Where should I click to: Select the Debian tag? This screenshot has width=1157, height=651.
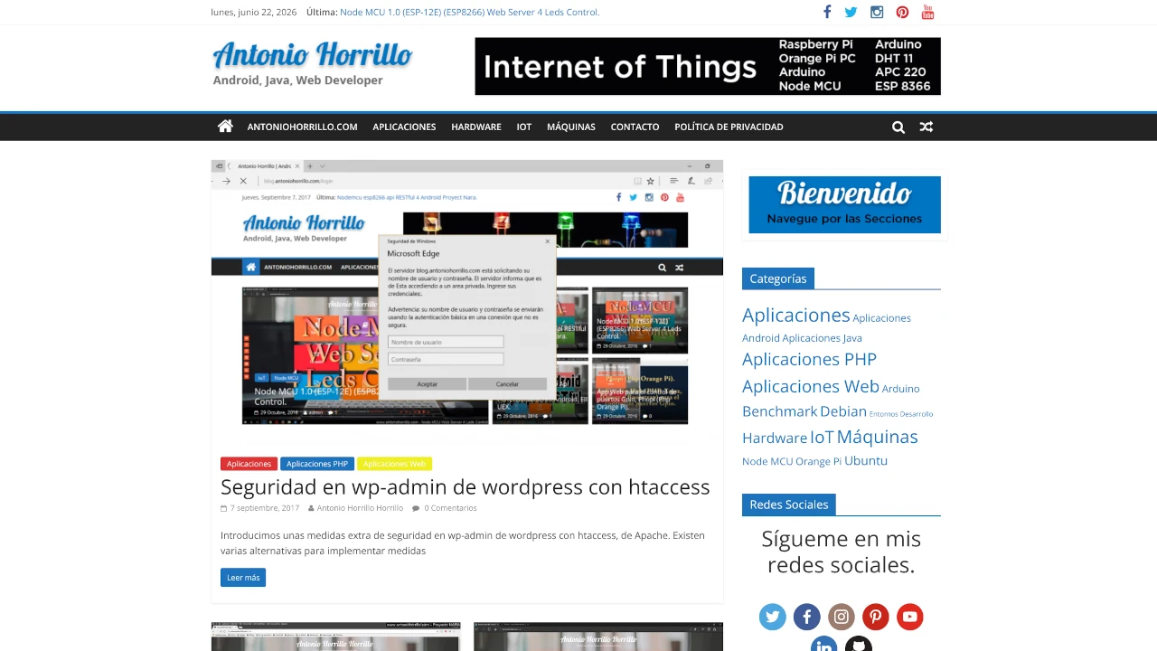click(843, 411)
